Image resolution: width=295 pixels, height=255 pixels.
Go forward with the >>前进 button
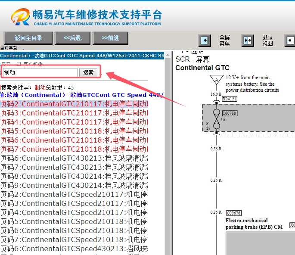click(110, 38)
